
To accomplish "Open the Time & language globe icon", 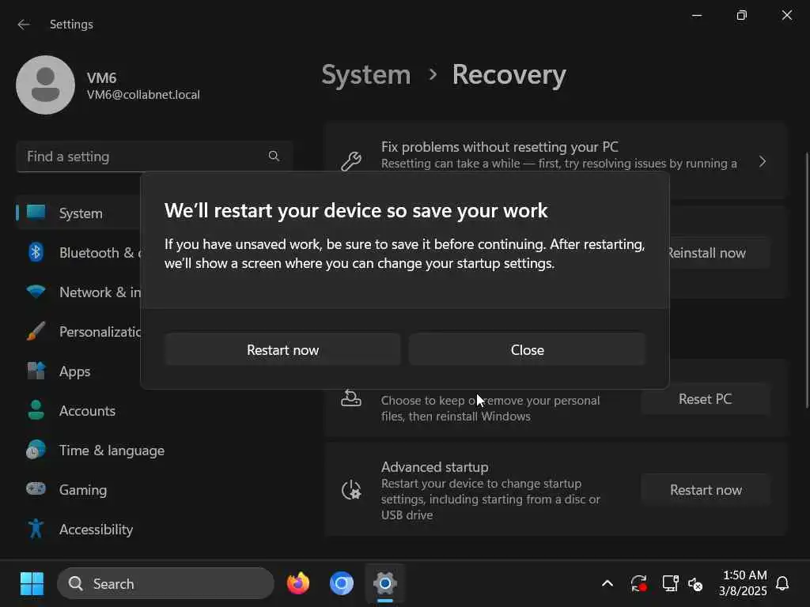I will coord(36,450).
